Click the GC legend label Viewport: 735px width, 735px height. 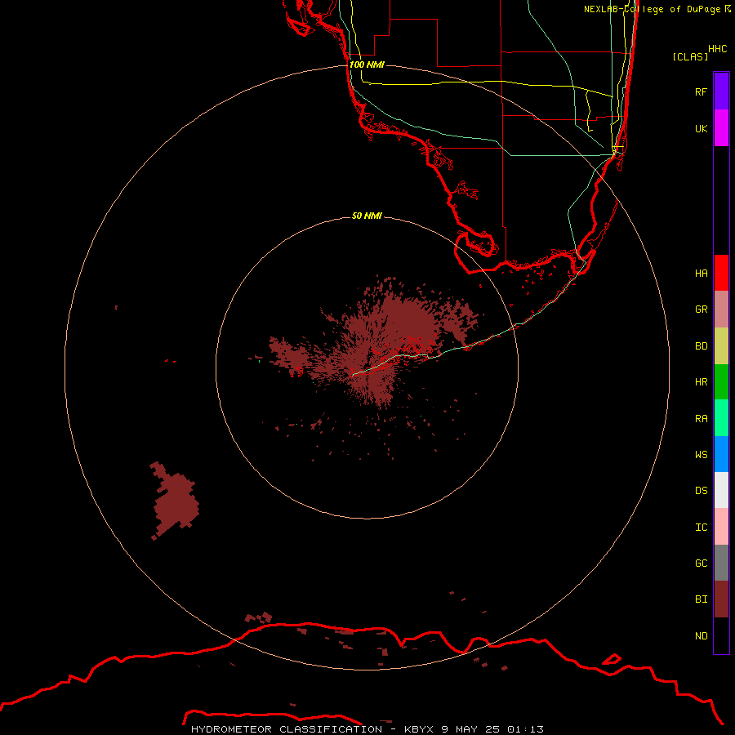[701, 563]
